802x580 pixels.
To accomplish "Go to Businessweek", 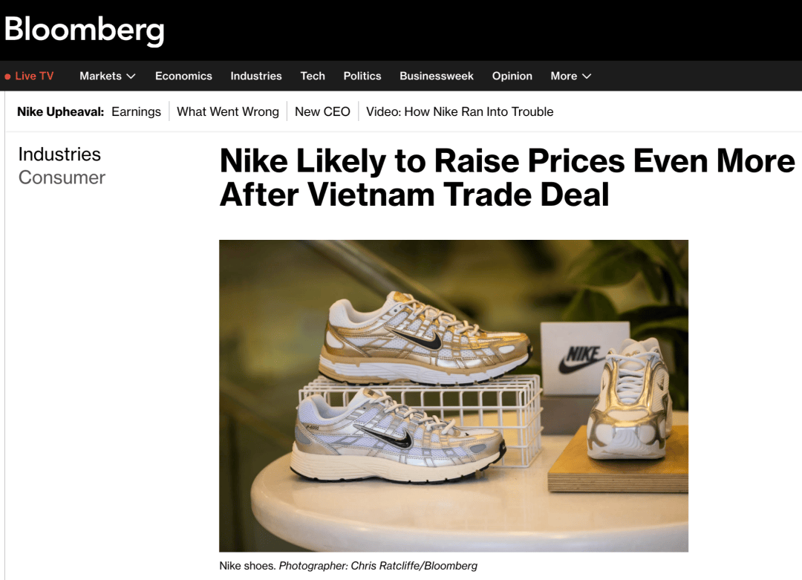I will (x=437, y=76).
